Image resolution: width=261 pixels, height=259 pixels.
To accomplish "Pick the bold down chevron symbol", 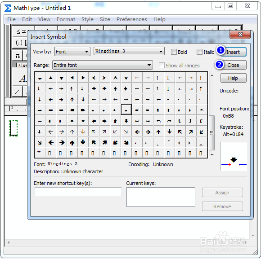I will [x=126, y=78].
